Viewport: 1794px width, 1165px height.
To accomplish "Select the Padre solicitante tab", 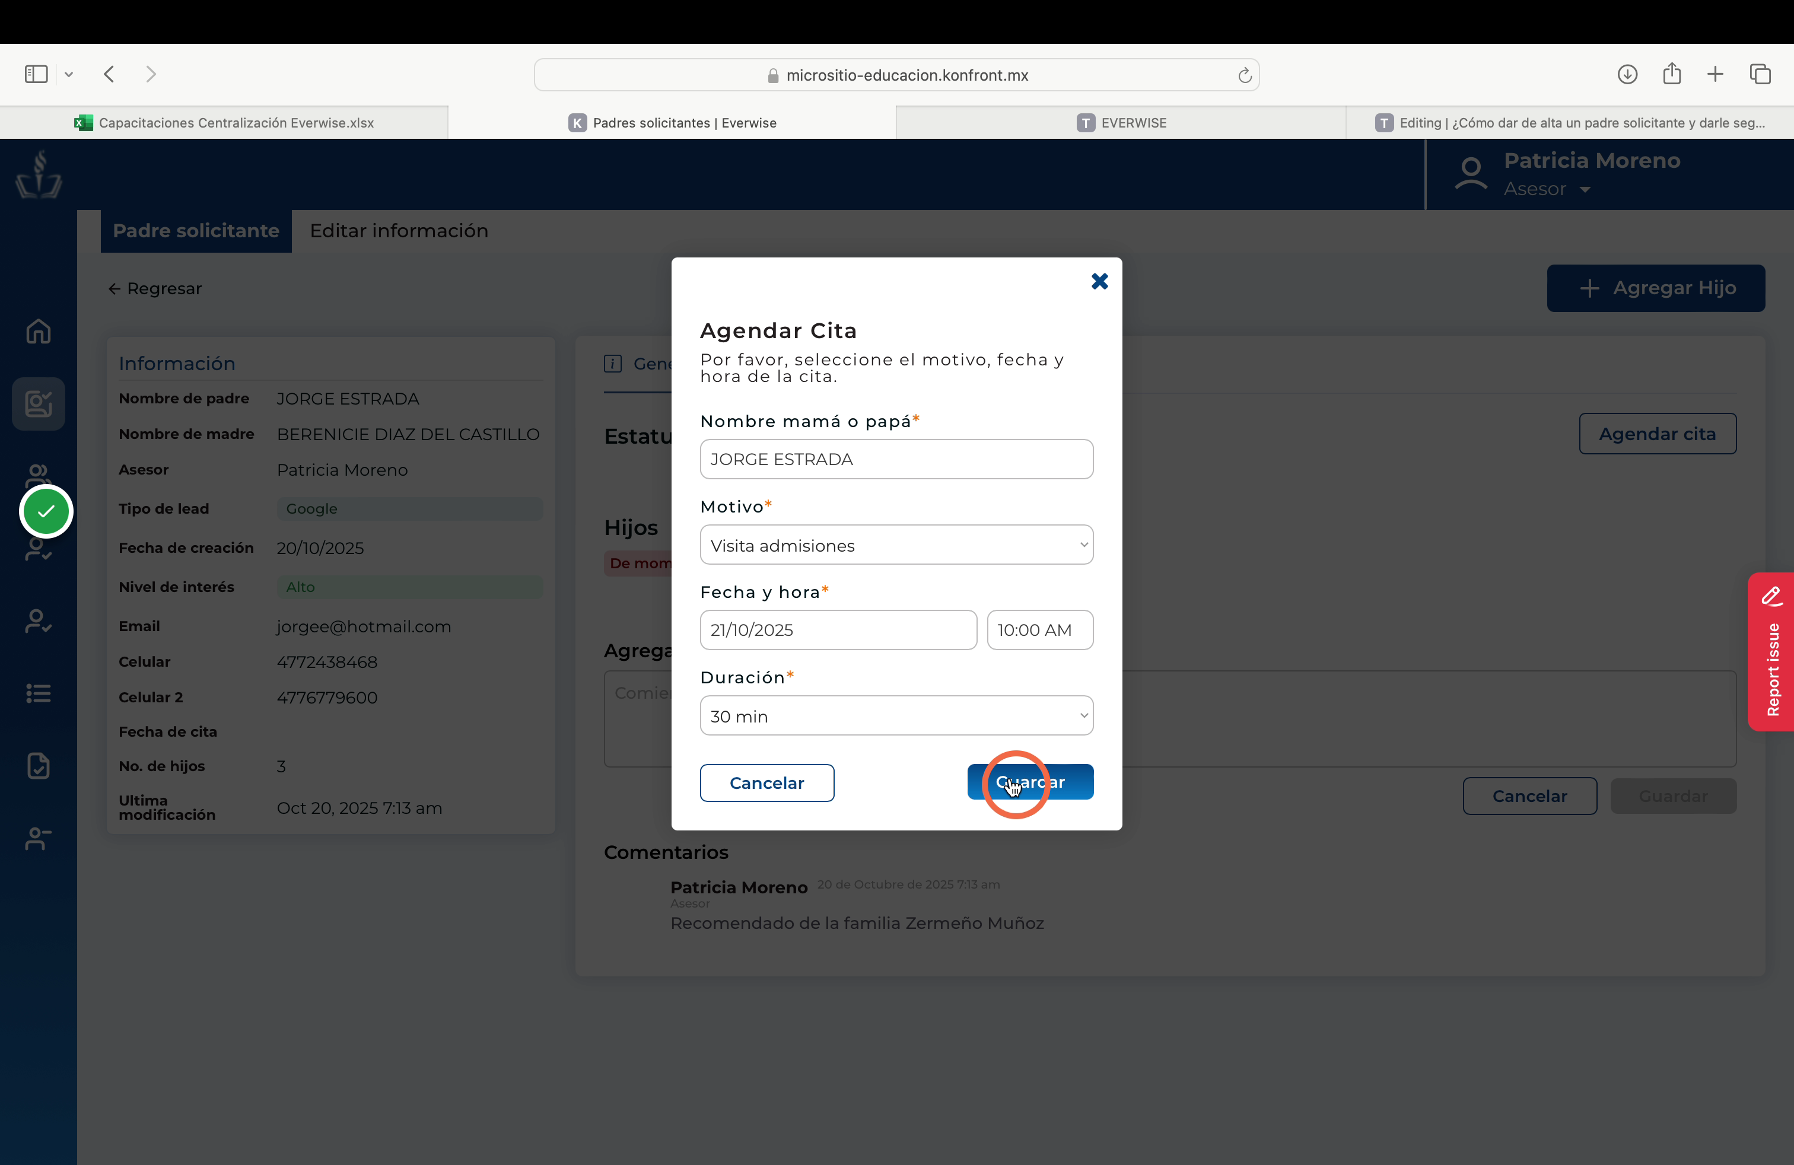I will click(x=196, y=231).
